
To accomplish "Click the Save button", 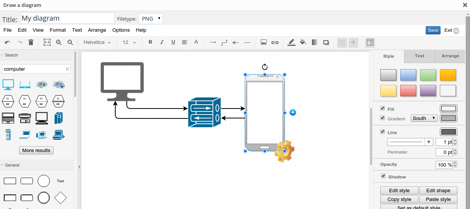I will [x=433, y=31].
